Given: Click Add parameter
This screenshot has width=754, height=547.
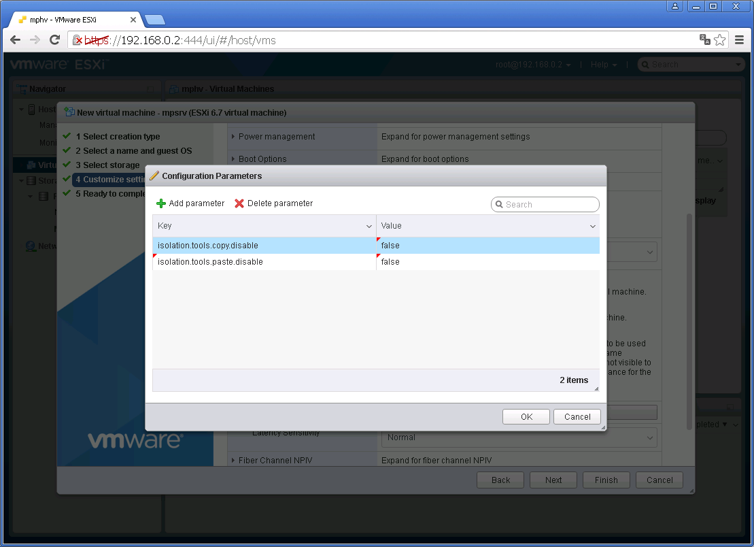Looking at the screenshot, I should [x=190, y=203].
